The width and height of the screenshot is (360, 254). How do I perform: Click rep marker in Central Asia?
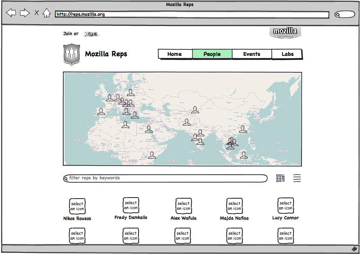click(x=195, y=110)
